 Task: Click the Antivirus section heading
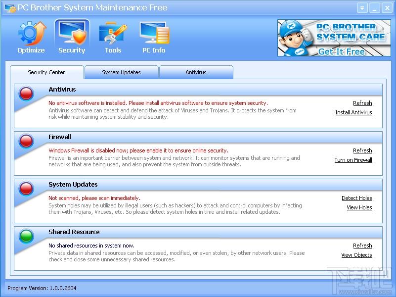(x=62, y=90)
